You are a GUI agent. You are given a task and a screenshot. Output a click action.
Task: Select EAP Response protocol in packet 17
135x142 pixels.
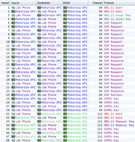pyautogui.click(x=114, y=68)
